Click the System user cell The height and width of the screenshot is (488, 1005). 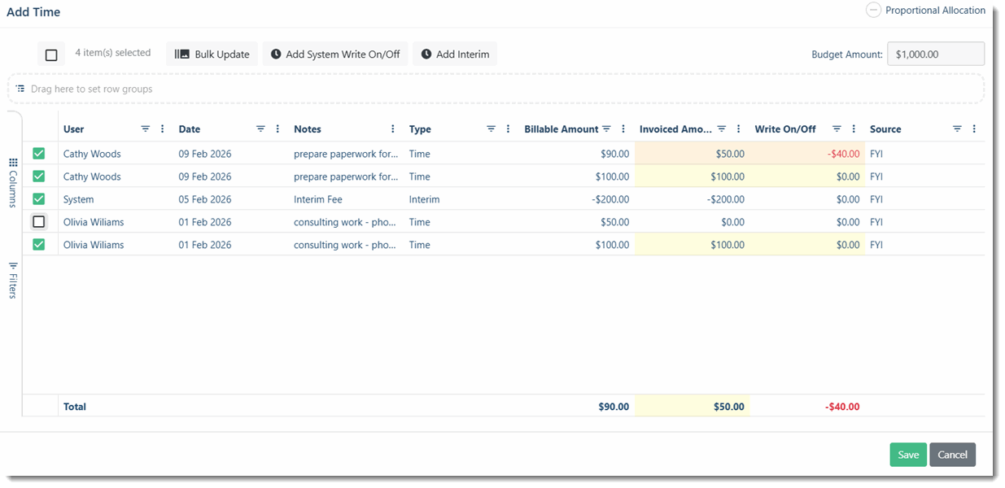[x=116, y=199]
